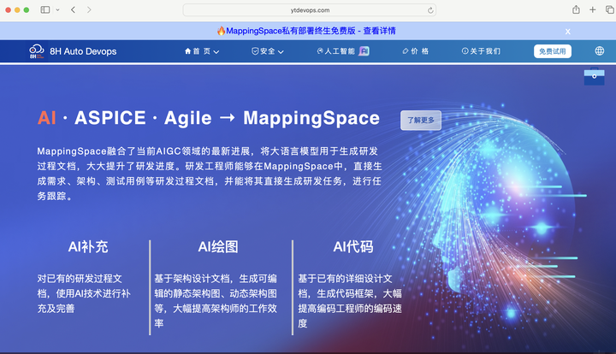This screenshot has width=616, height=354.
Task: Go back with the Safari back arrow
Action: click(73, 9)
